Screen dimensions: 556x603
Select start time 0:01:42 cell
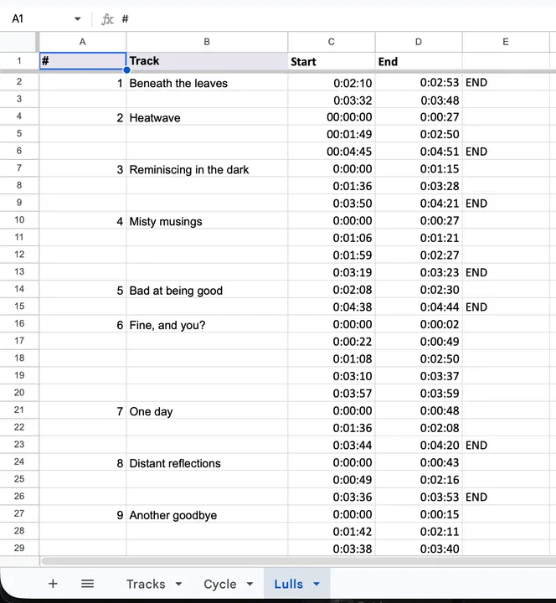coord(332,532)
